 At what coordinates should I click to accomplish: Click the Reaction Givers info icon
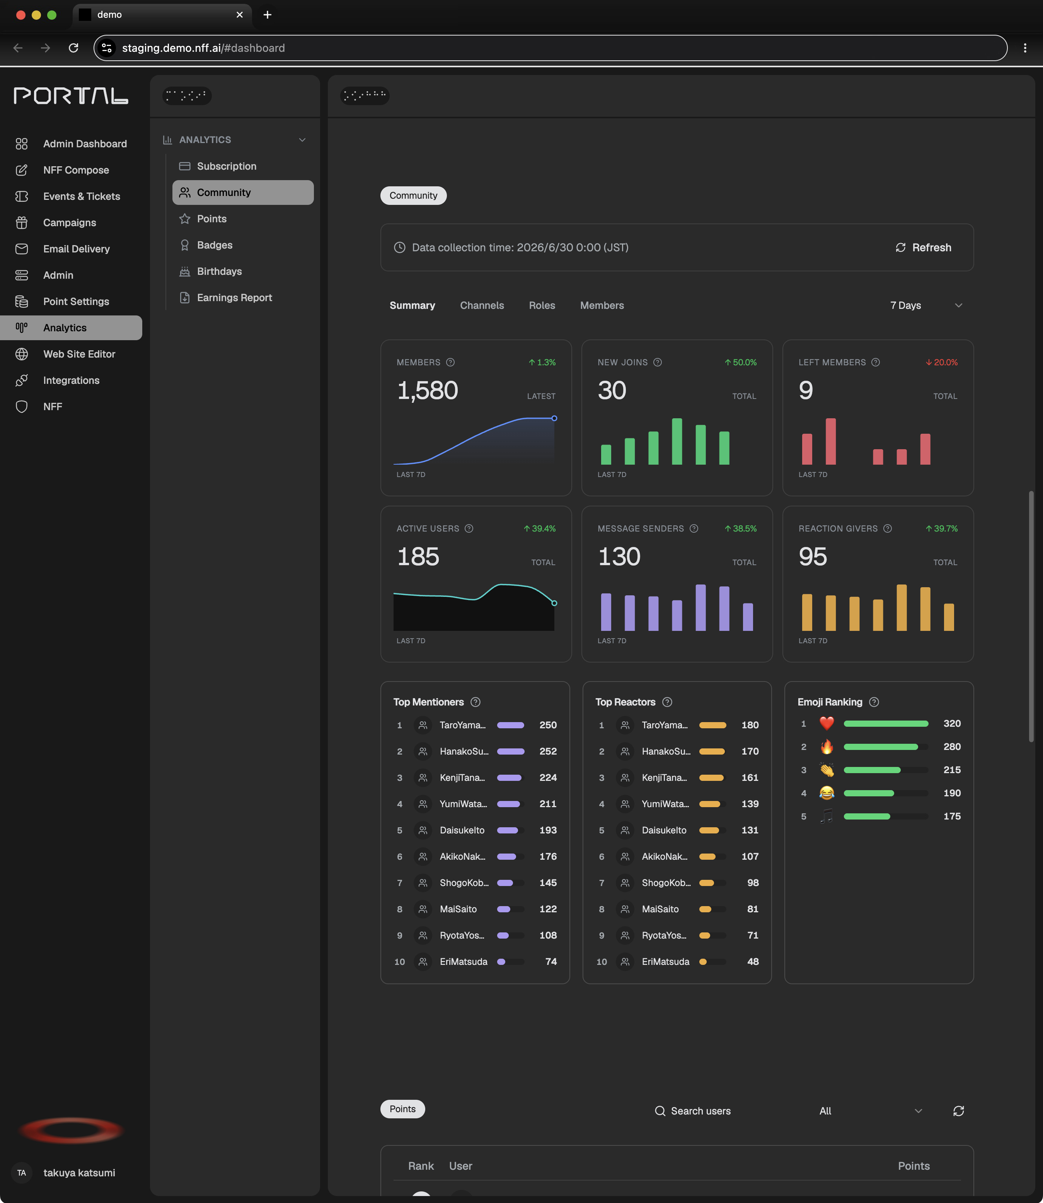click(x=887, y=528)
